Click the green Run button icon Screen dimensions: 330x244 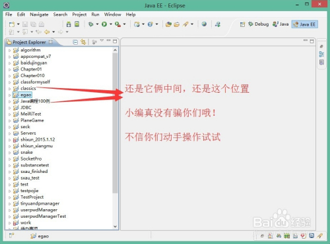point(104,24)
